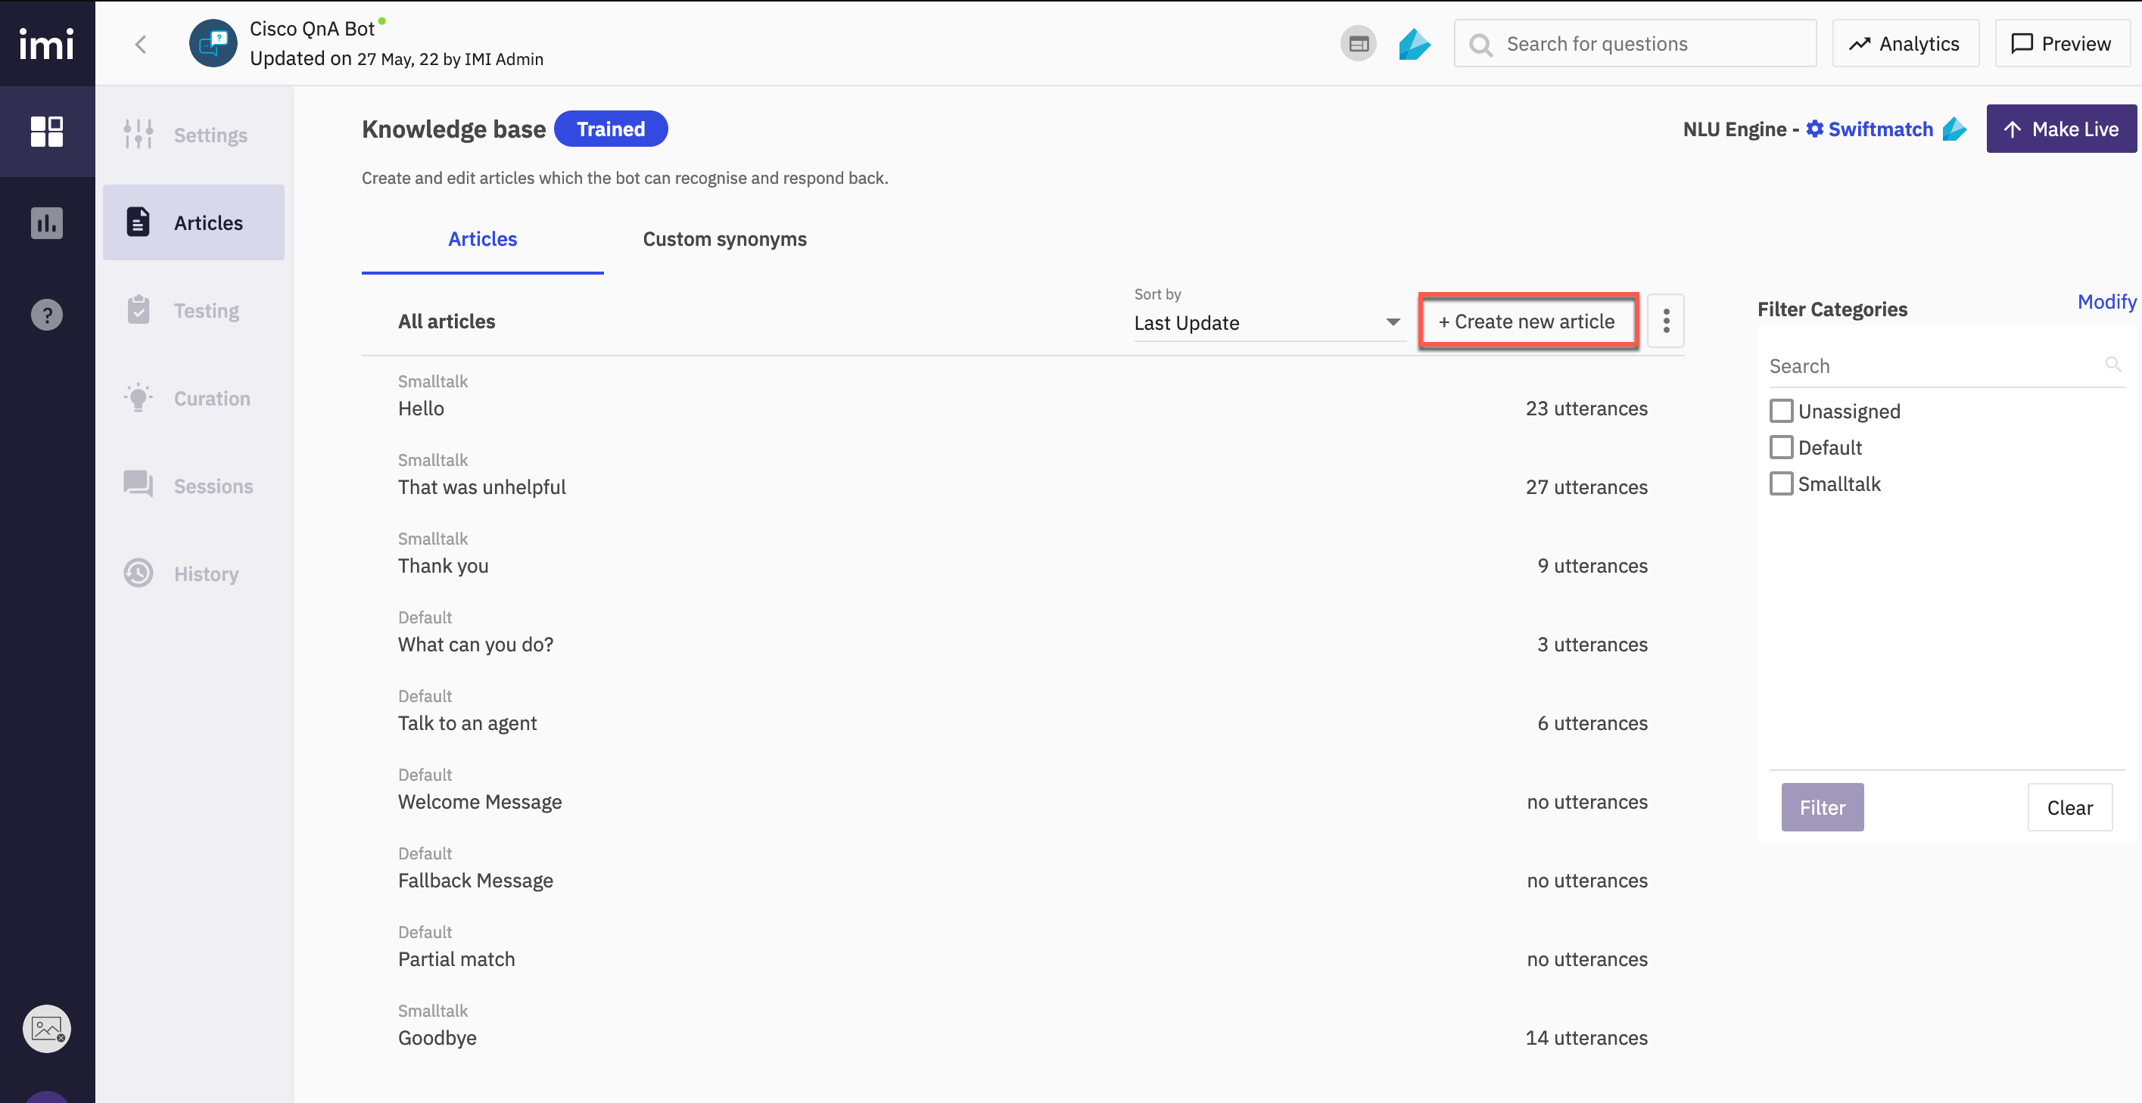Click the blue Swiftmatch logo in header

click(x=1414, y=44)
